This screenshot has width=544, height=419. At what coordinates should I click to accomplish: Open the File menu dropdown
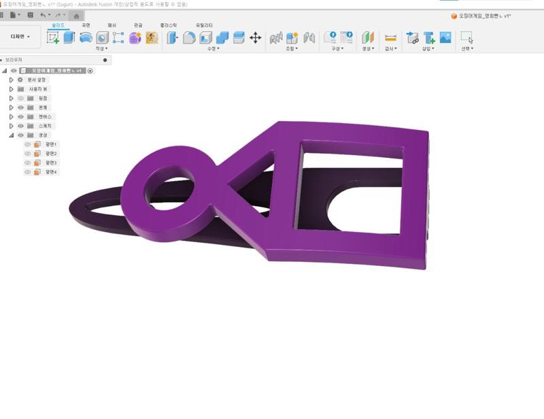15,15
